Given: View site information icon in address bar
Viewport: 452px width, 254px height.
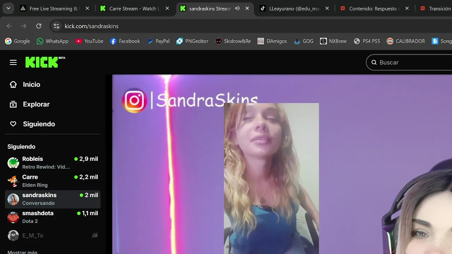Looking at the screenshot, I should (56, 26).
